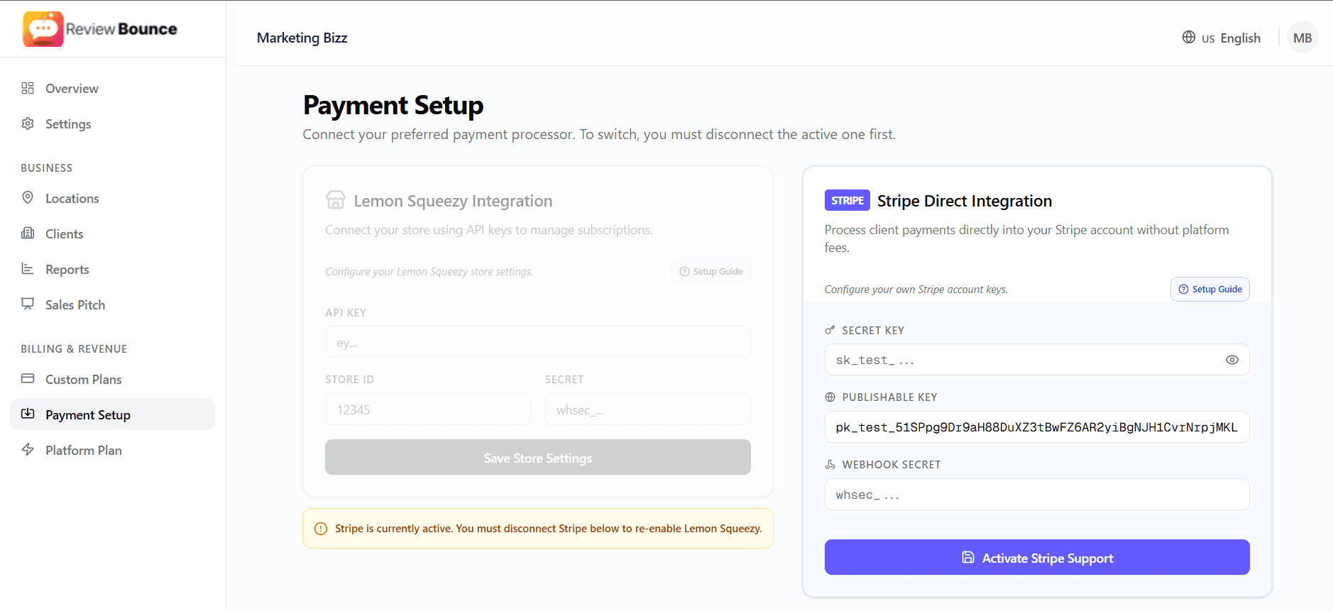Click the Lemon Squeezy Integration title

(453, 201)
